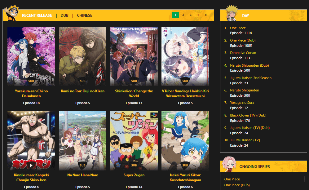This screenshot has width=309, height=190.
Task: Switch to the DUB tab
Action: point(64,15)
